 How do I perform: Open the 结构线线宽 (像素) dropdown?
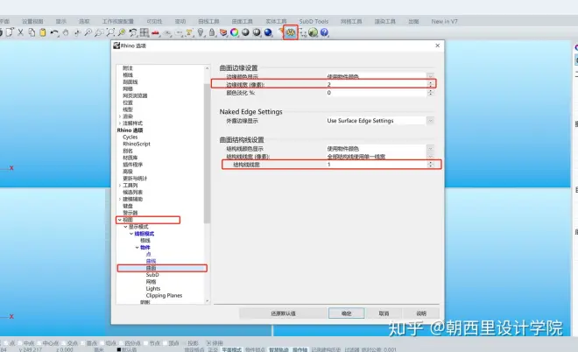(x=430, y=156)
